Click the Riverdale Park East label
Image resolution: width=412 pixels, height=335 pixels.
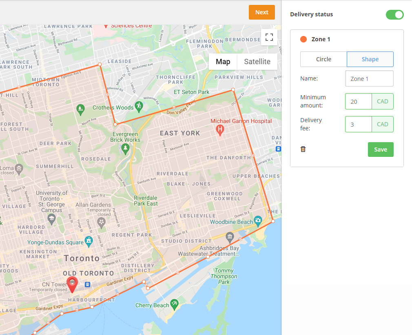(x=146, y=201)
